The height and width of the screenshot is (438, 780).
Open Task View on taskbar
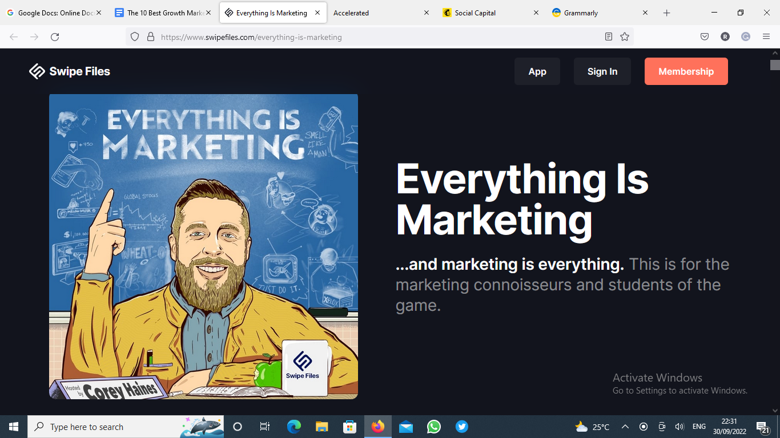[265, 427]
